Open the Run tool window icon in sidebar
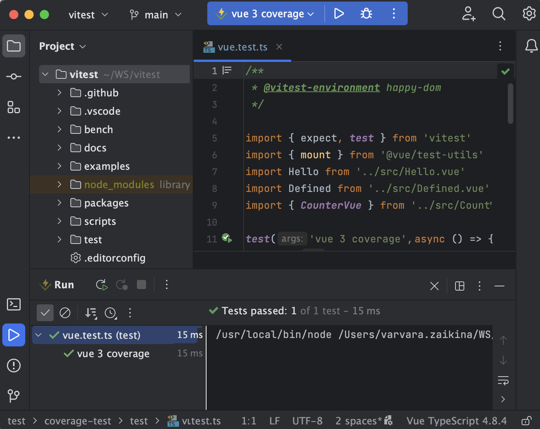540x429 pixels. click(14, 335)
